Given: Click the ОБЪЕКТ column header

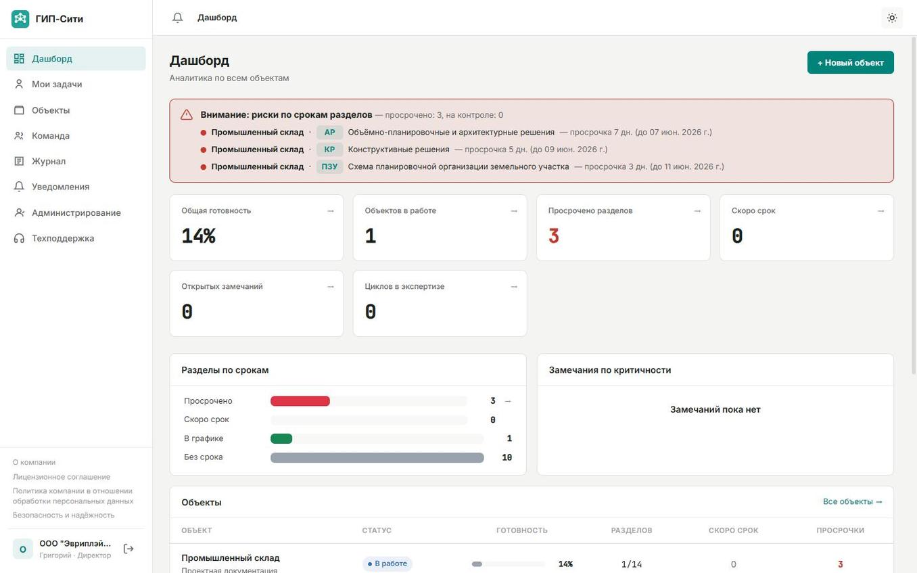Looking at the screenshot, I should point(197,530).
